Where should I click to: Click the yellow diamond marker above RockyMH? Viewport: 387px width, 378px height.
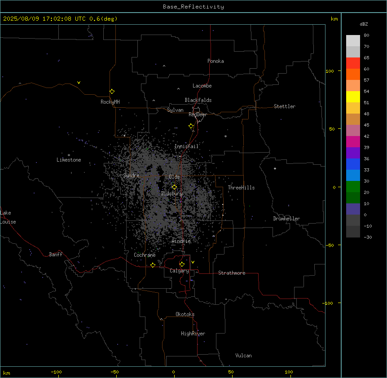[x=112, y=92]
